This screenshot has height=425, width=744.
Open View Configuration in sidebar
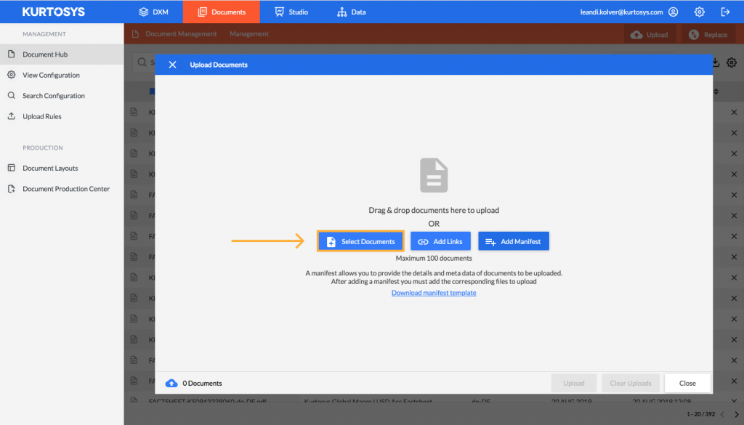point(62,75)
